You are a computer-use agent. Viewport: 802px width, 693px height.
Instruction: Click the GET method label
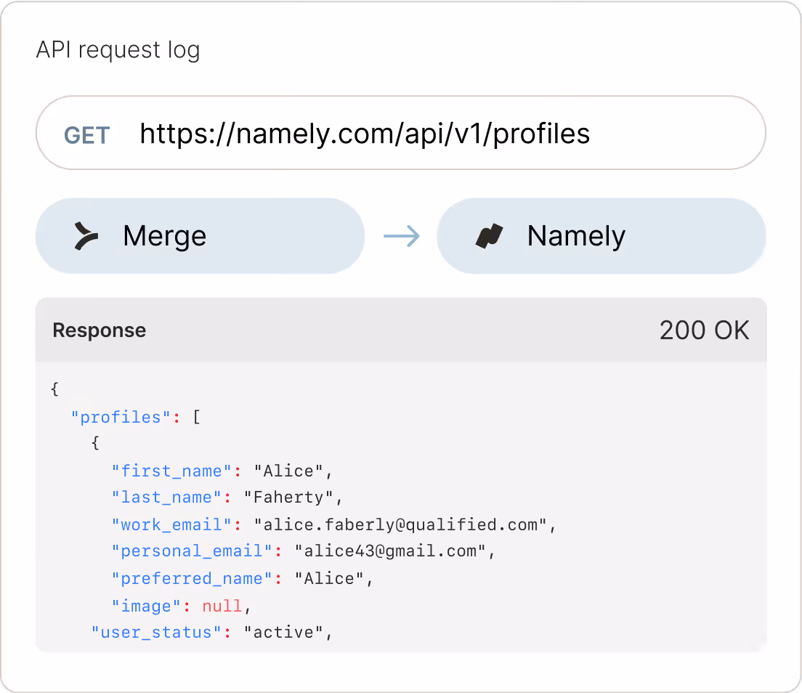point(87,136)
